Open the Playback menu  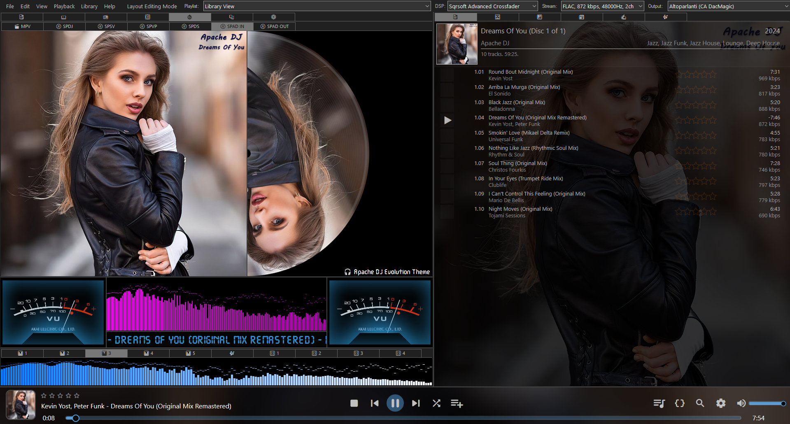click(x=64, y=6)
